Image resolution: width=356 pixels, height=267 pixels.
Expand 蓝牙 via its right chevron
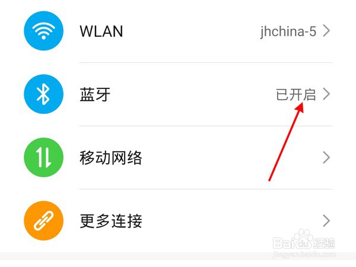[326, 94]
